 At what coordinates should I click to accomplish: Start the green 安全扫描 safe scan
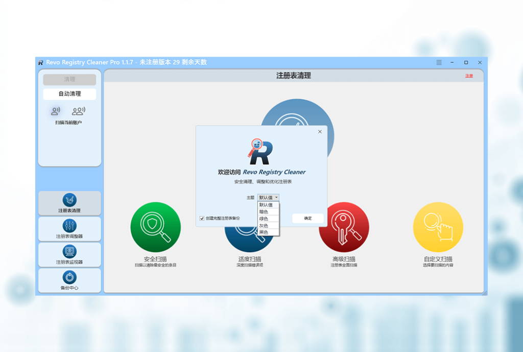[155, 227]
